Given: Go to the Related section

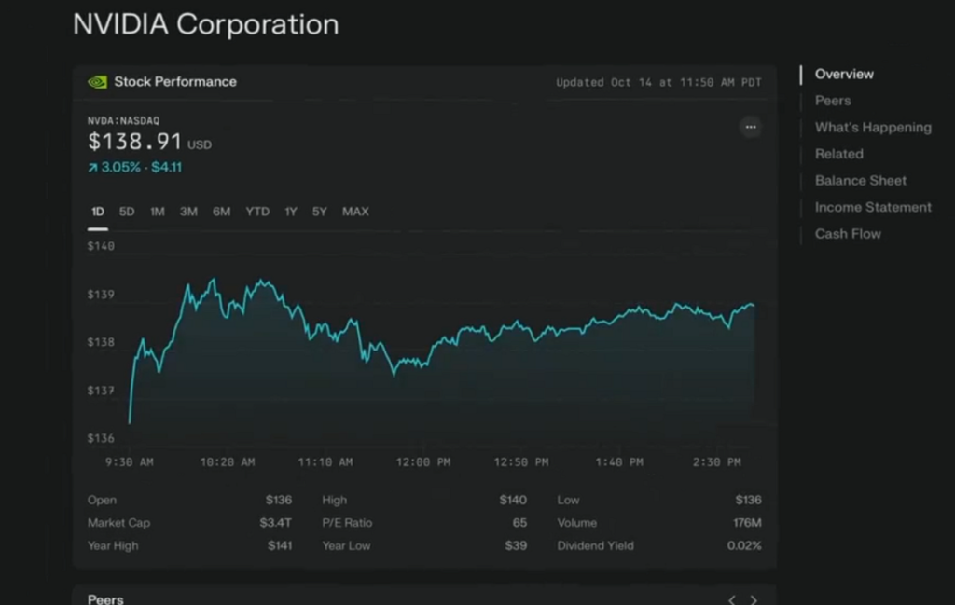Looking at the screenshot, I should coord(837,154).
